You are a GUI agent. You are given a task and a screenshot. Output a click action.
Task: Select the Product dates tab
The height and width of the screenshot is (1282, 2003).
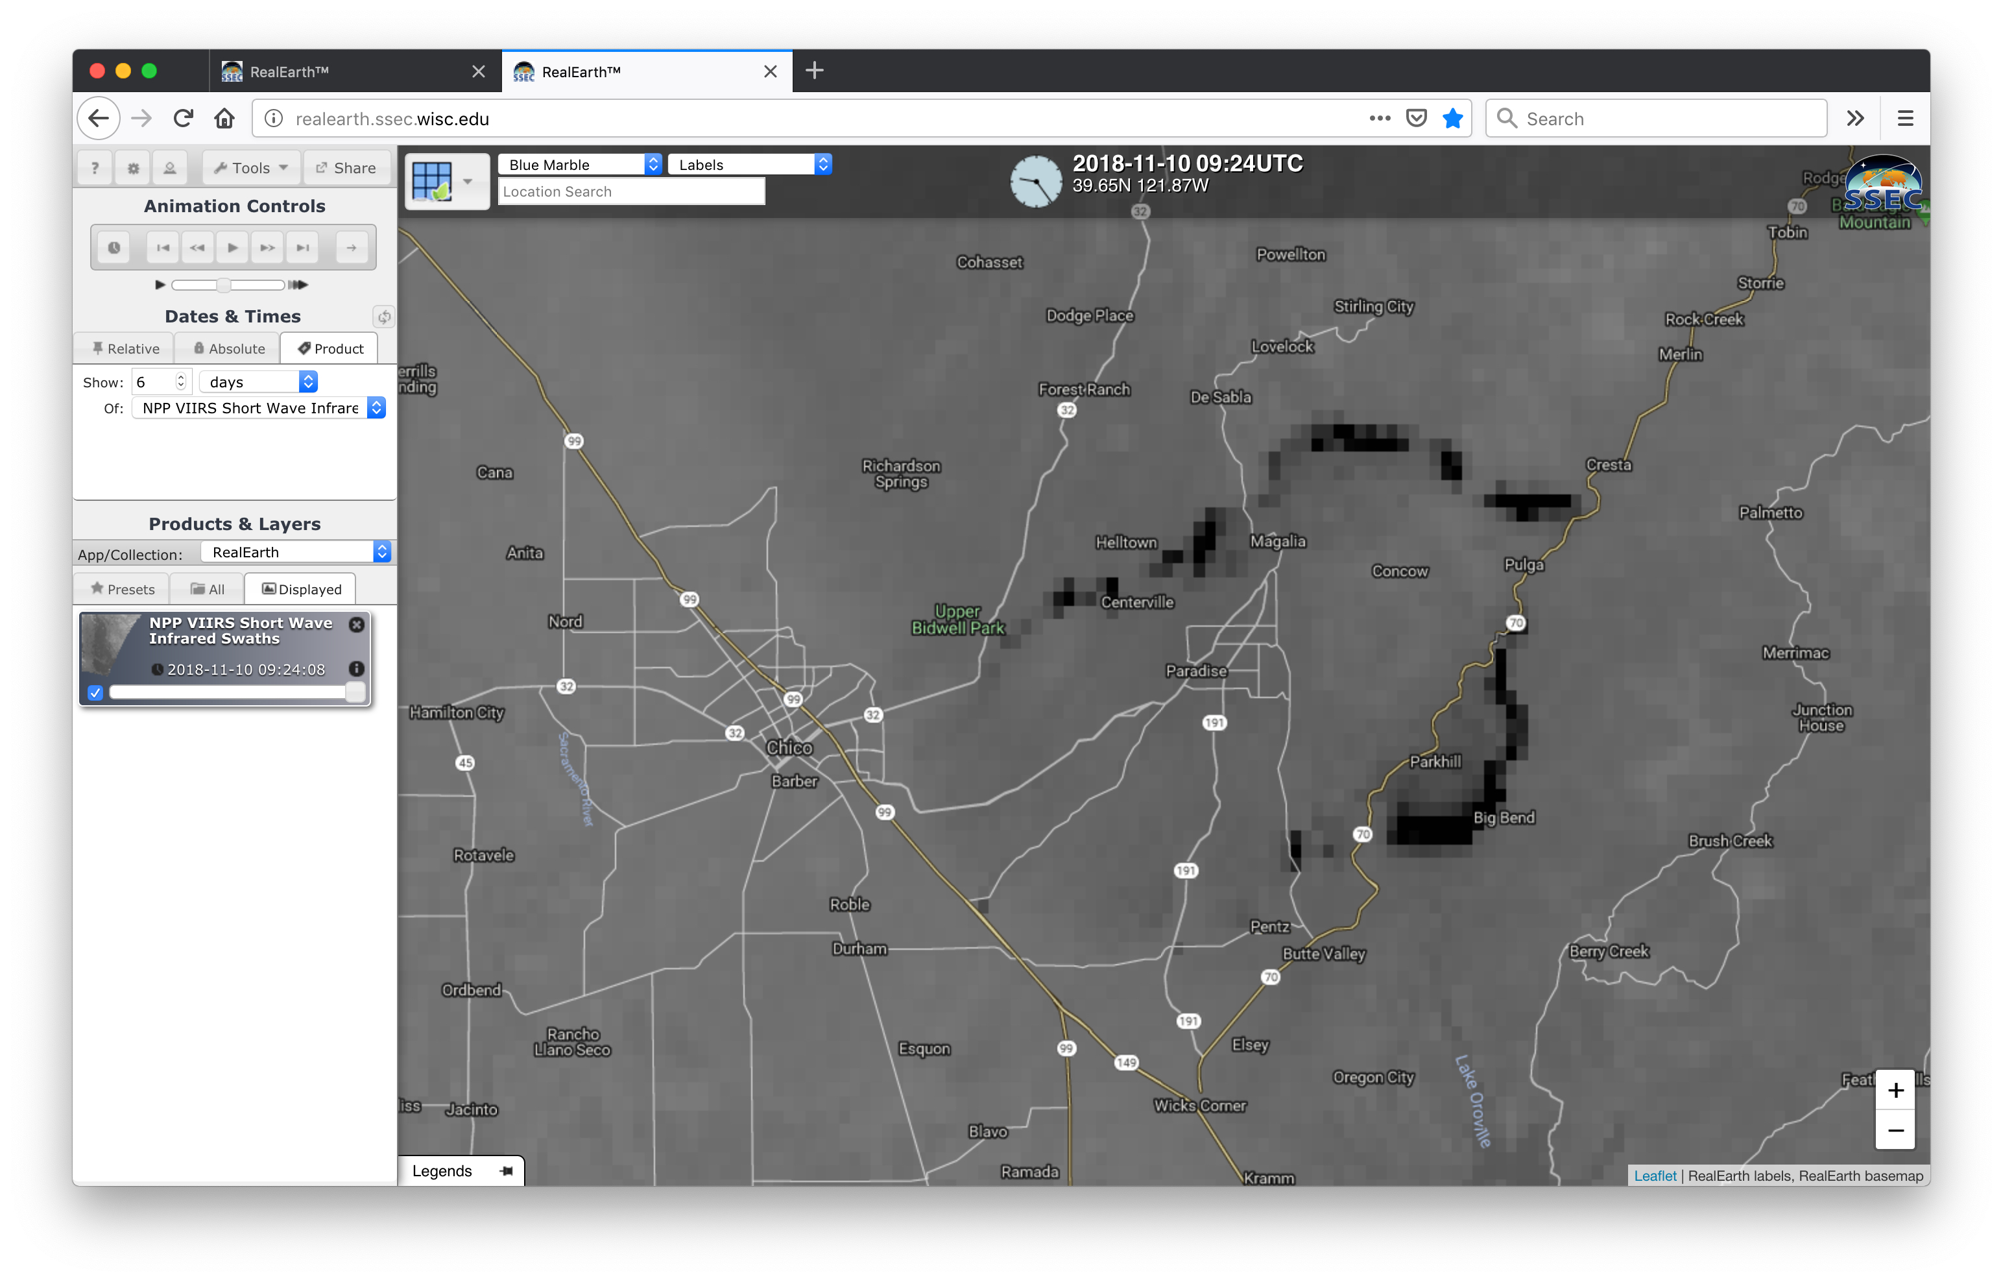click(x=330, y=348)
